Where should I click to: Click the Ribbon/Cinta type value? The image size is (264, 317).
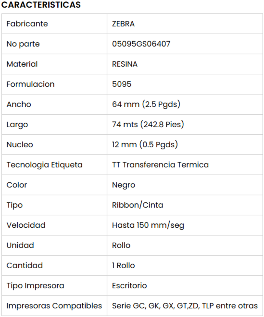pyautogui.click(x=138, y=205)
